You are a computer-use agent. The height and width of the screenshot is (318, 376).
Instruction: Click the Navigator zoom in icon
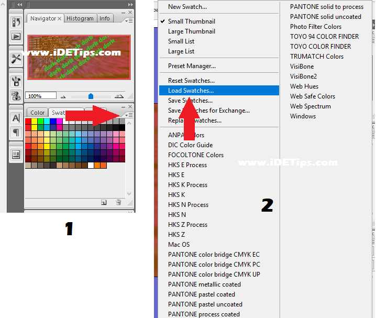(119, 96)
